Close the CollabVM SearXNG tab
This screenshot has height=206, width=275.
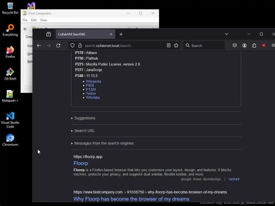pos(111,34)
